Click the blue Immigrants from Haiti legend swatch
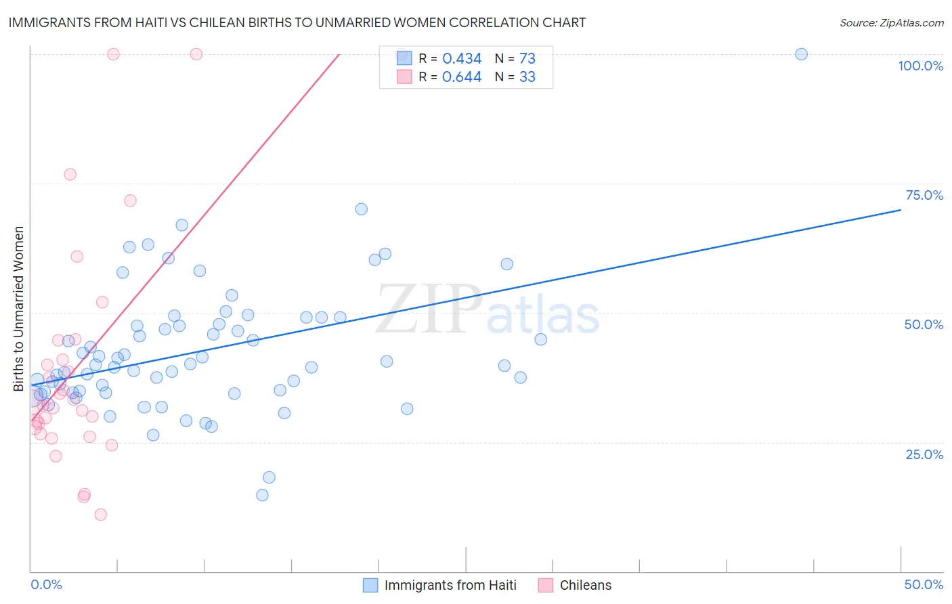This screenshot has width=952, height=604. point(370,585)
